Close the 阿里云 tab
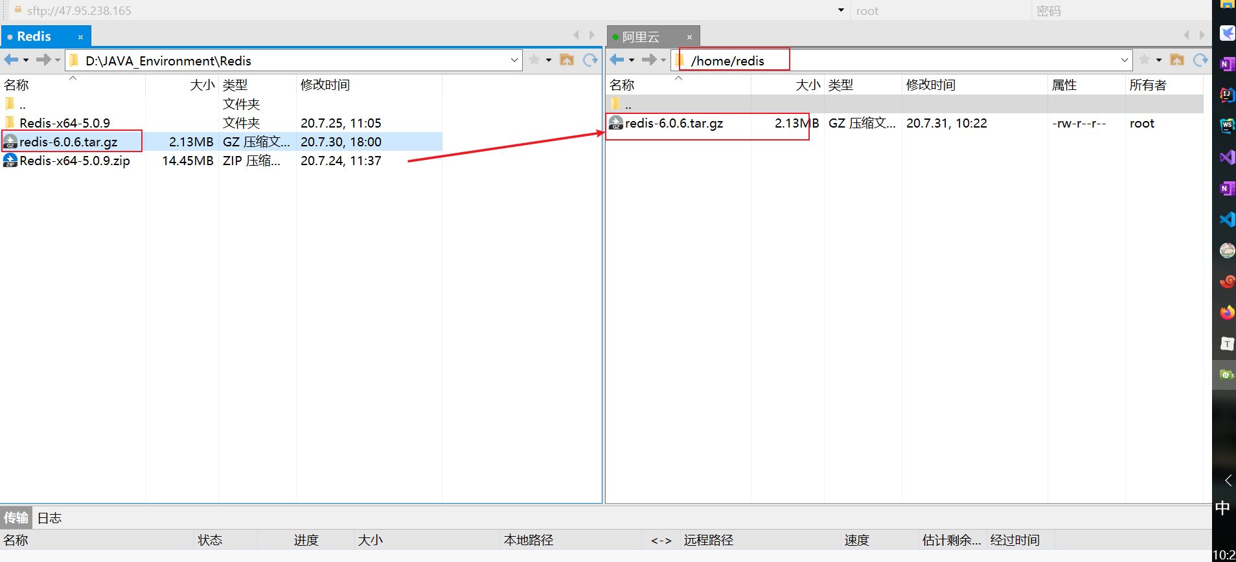This screenshot has width=1236, height=562. 690,37
